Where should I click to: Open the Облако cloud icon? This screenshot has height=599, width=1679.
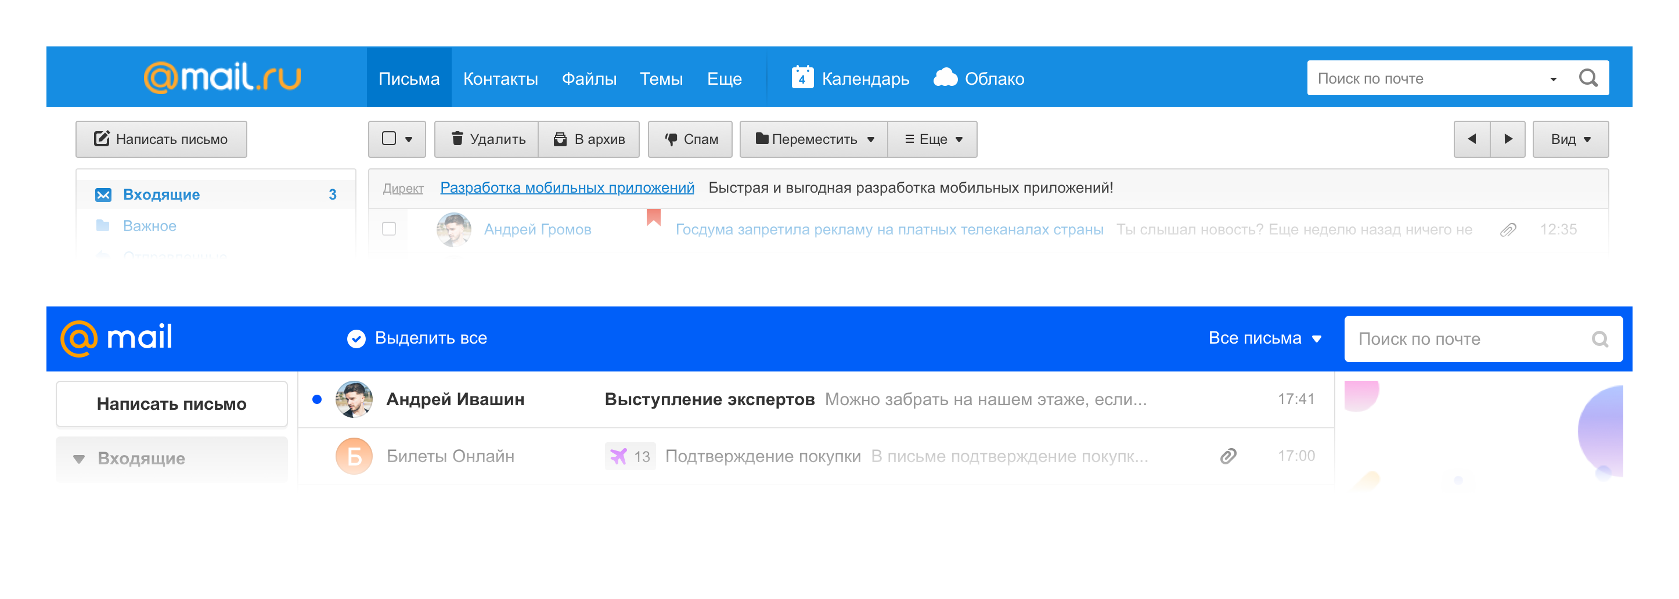(x=945, y=78)
